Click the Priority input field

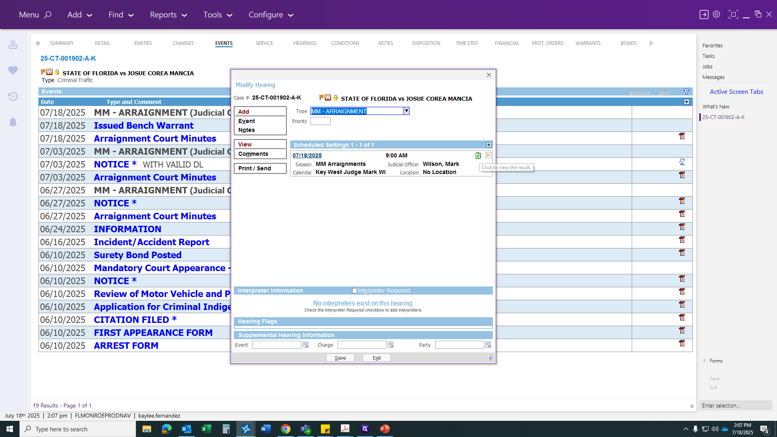321,121
